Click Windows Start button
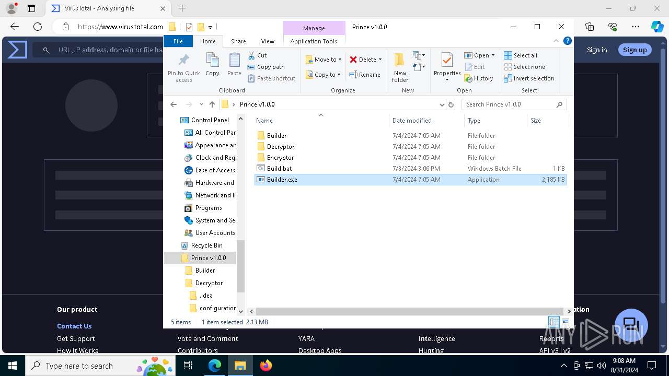Viewport: 669px width, 376px height. [13, 366]
